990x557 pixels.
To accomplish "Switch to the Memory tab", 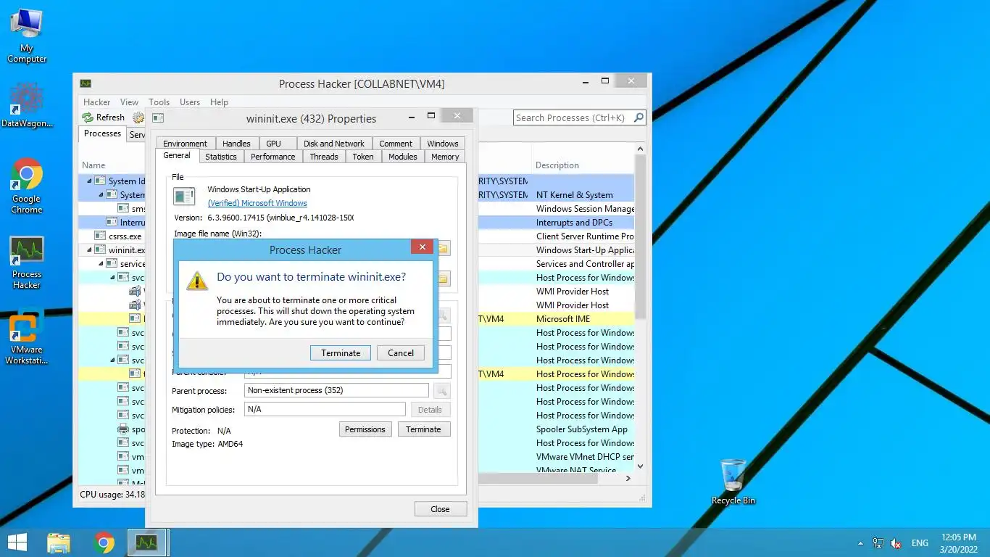I will (x=445, y=157).
